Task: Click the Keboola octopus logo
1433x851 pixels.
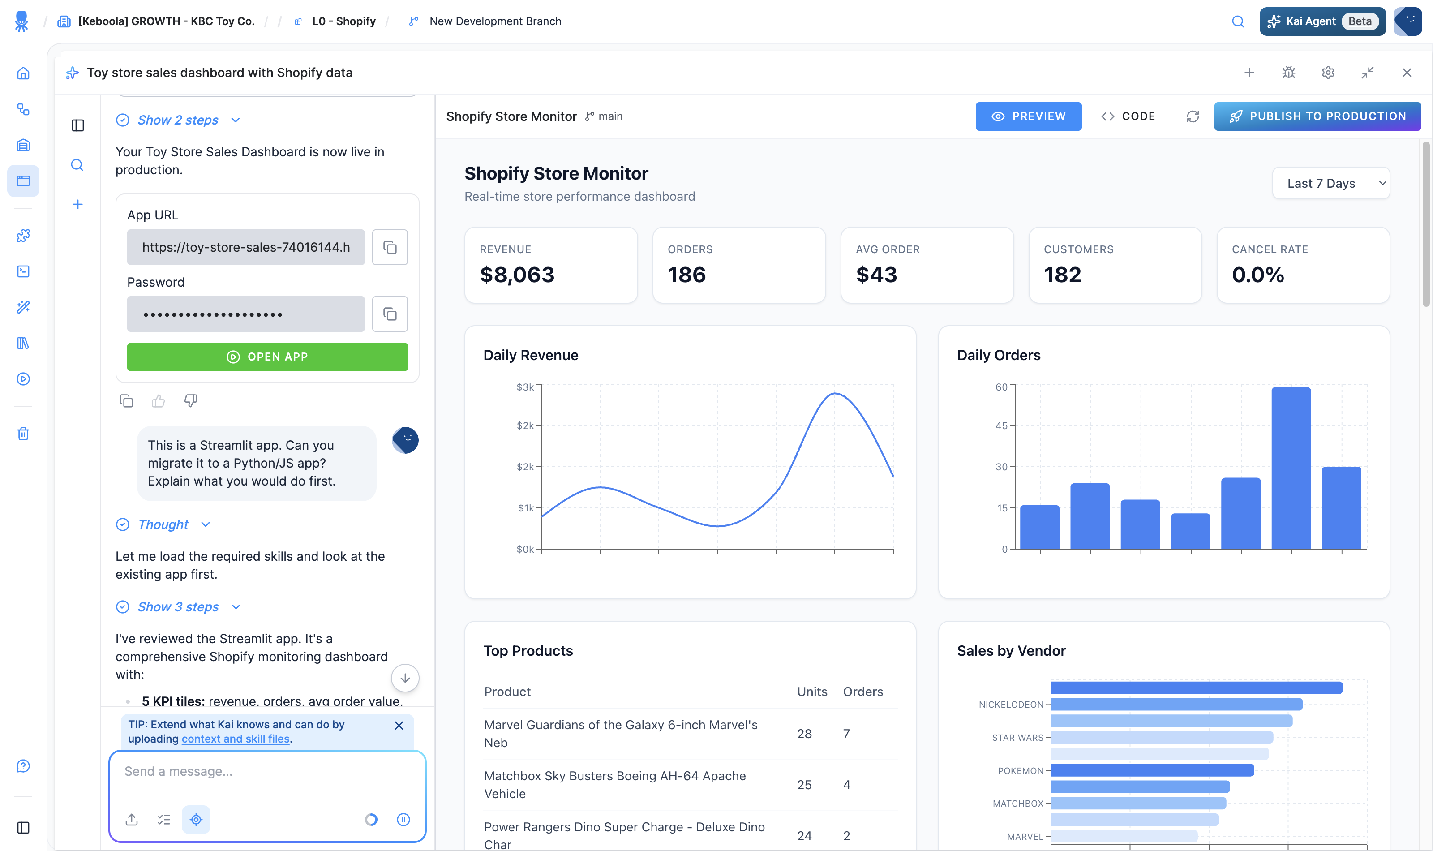Action: tap(21, 21)
